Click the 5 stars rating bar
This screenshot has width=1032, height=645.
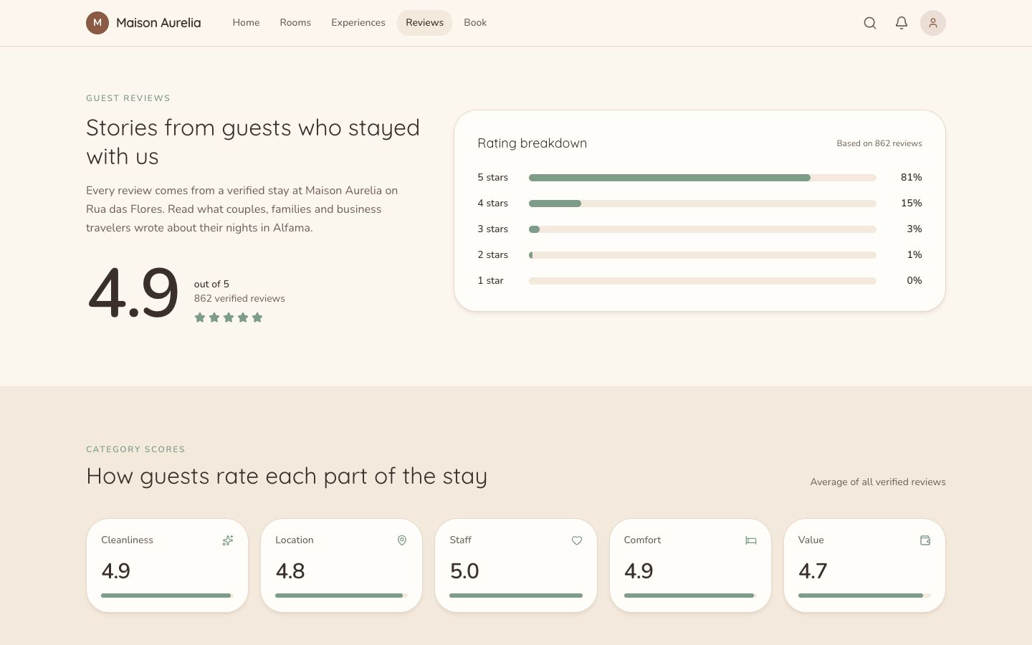702,178
